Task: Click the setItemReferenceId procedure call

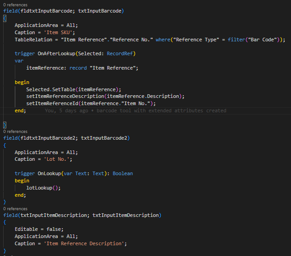Action: [x=52, y=103]
